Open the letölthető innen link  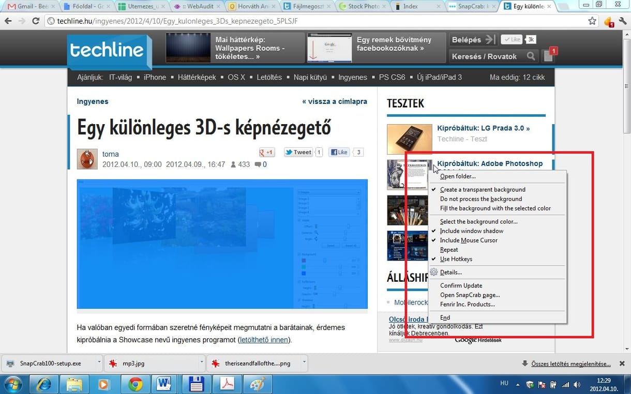click(x=264, y=340)
